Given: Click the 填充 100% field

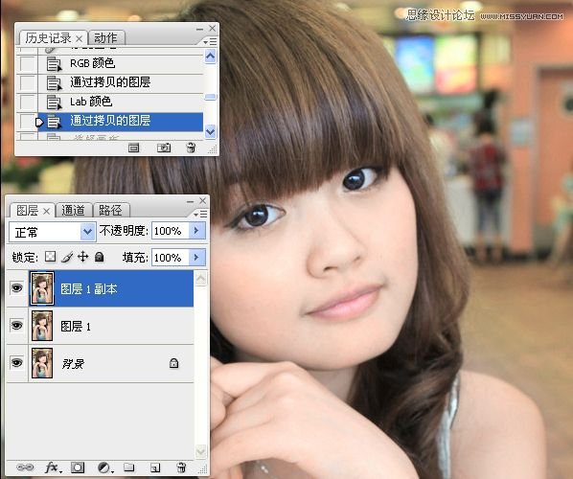Looking at the screenshot, I should (171, 257).
